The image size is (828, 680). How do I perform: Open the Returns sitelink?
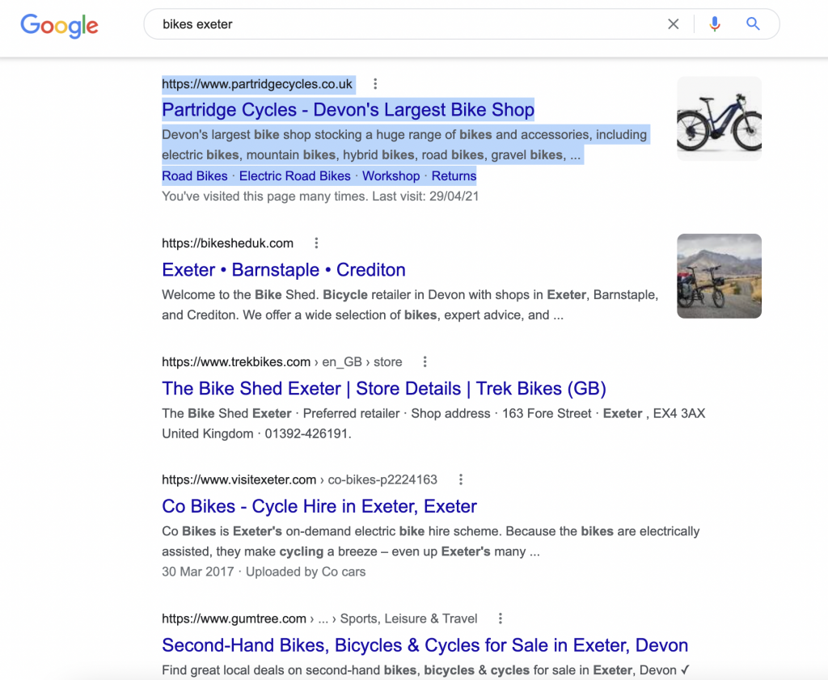[454, 175]
